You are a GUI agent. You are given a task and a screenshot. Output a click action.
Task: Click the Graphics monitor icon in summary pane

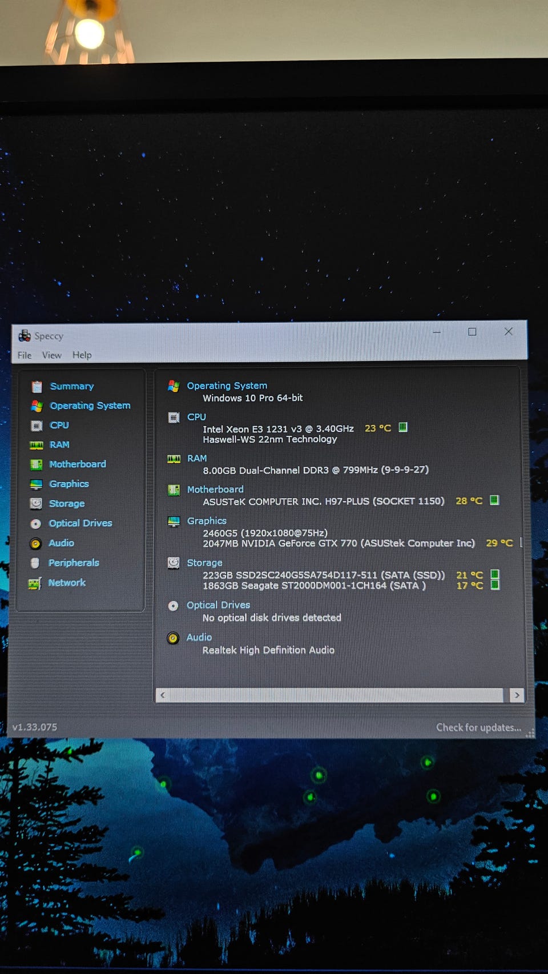(174, 522)
